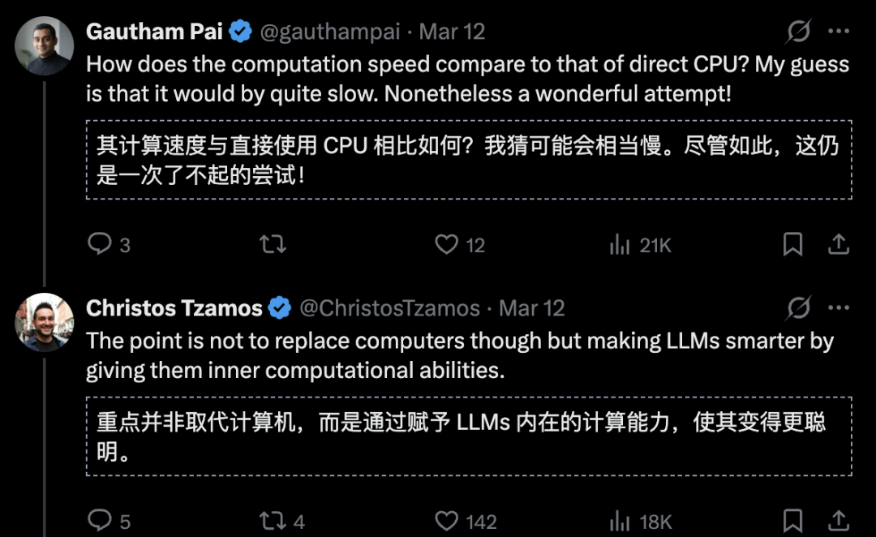Viewport: 876px width, 537px height.
Task: Open Gautham Pai's profile picture
Action: pyautogui.click(x=44, y=46)
